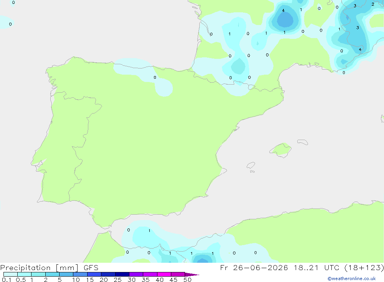The height and width of the screenshot is (282, 384).
Task: Click the 25–30 mm dark navy swatch
Action: pyautogui.click(x=122, y=274)
